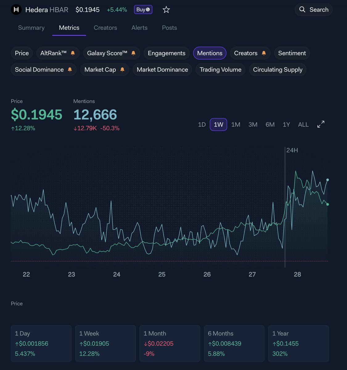Viewport: 347px width, 370px height.
Task: Set chart range to 1D
Action: coord(202,125)
